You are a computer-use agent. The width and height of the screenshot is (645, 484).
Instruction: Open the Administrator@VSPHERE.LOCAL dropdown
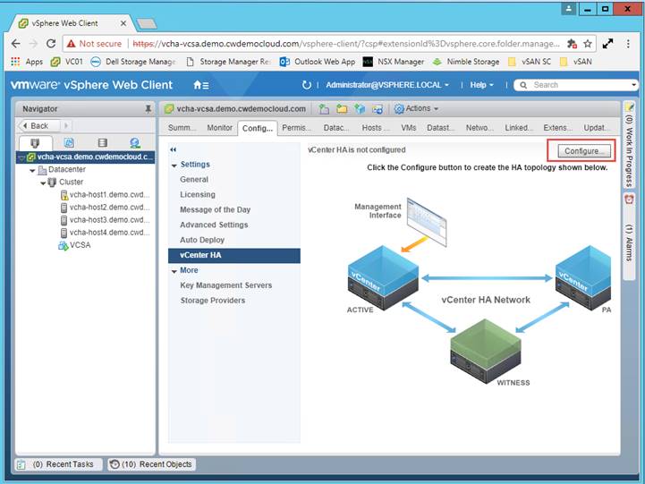click(387, 85)
